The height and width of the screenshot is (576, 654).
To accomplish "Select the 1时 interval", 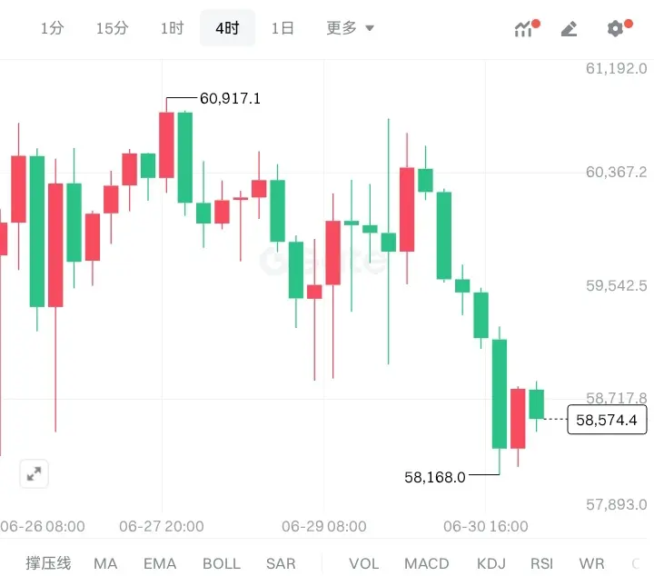I will (x=173, y=28).
